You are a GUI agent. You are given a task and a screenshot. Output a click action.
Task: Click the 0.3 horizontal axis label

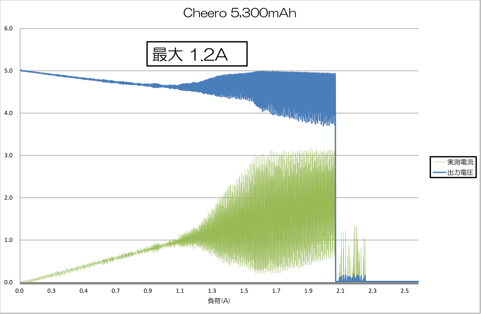coord(51,291)
